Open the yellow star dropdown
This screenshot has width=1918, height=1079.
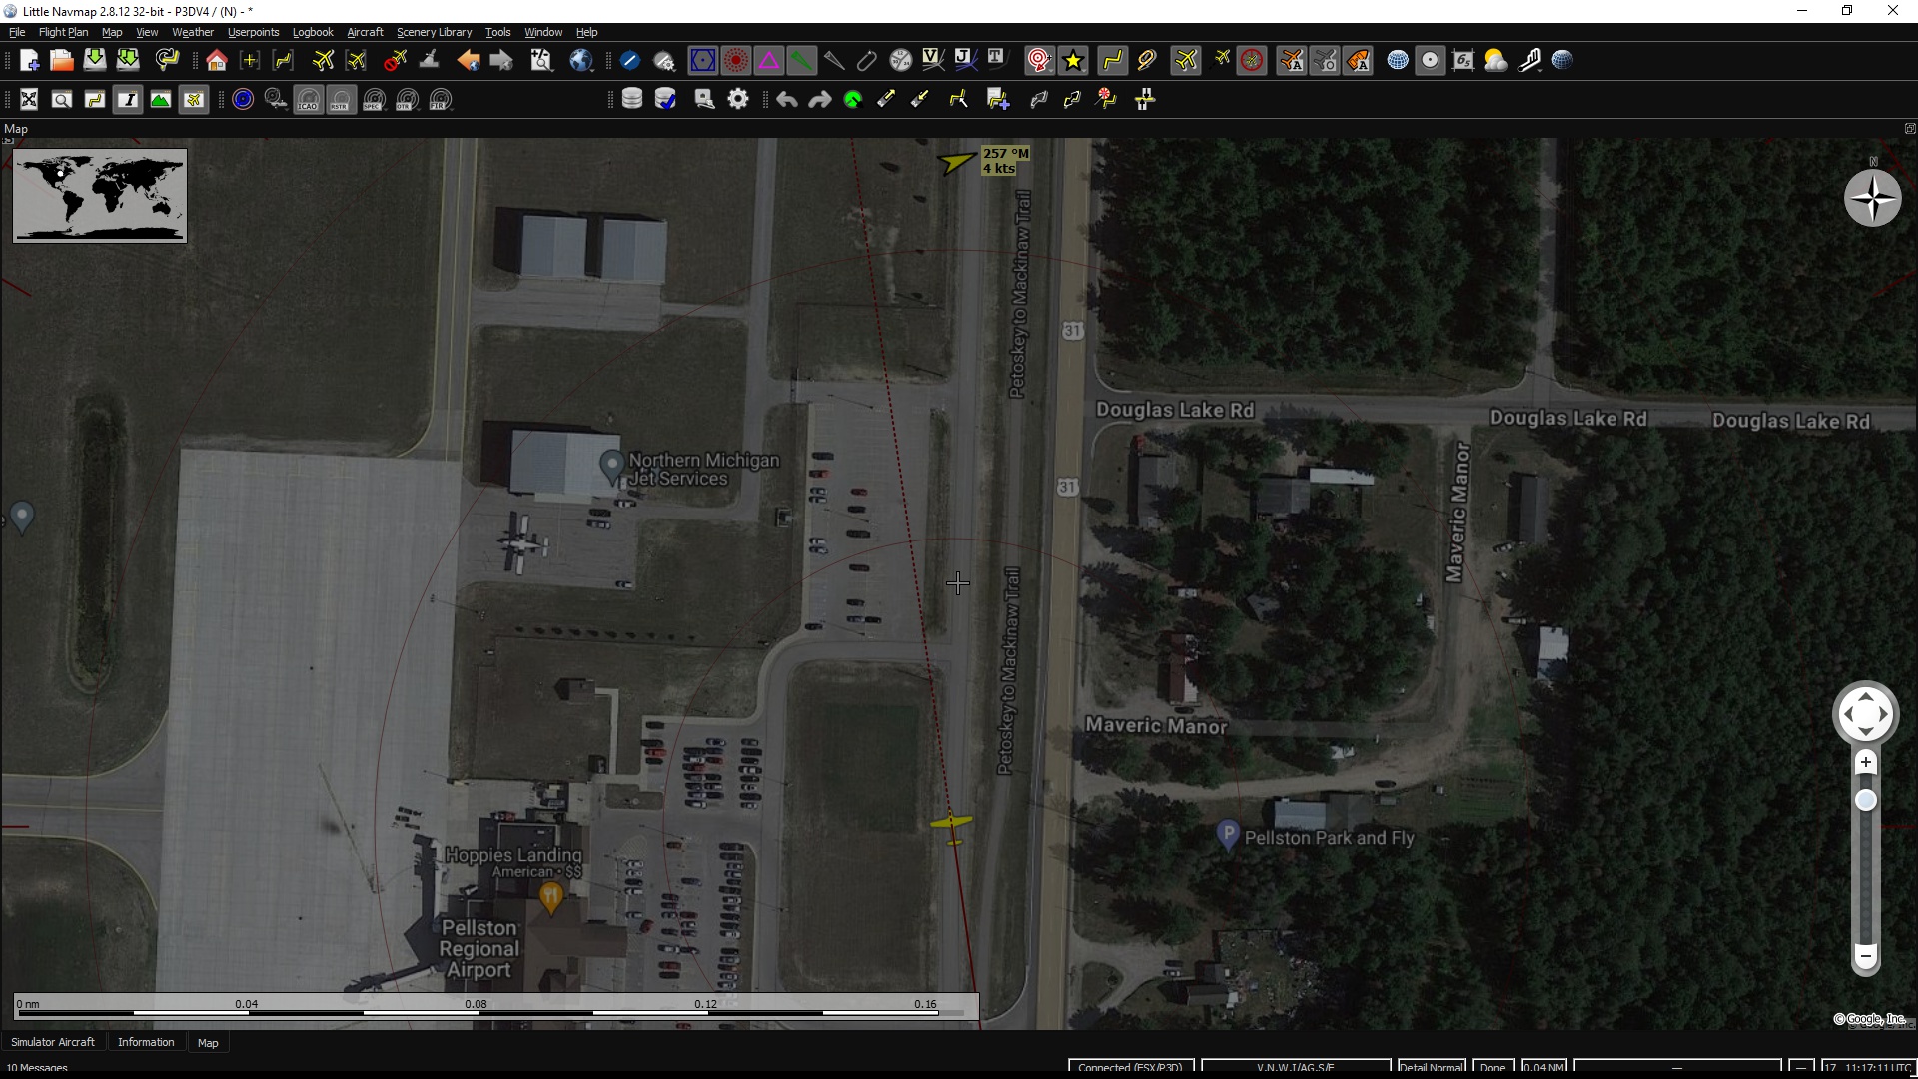pos(1073,61)
